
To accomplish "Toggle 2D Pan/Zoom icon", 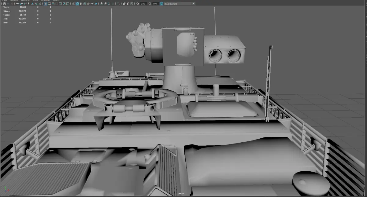I will pos(36,4).
